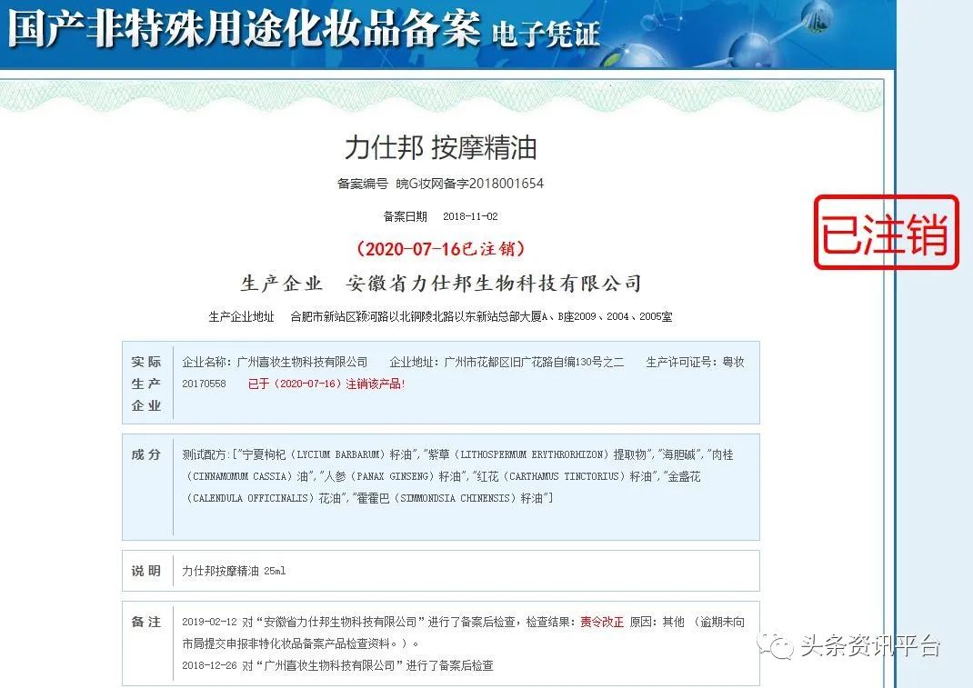Click the red 责令改正 inspection result

(602, 623)
